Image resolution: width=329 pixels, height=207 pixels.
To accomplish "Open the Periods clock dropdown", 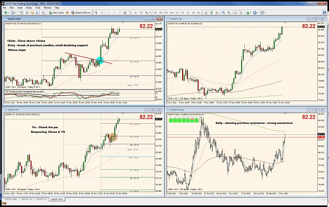I will pos(255,13).
